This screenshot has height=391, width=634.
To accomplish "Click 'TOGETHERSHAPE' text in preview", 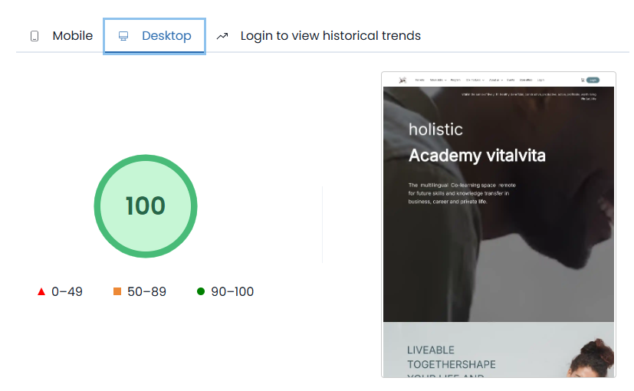I will point(452,365).
